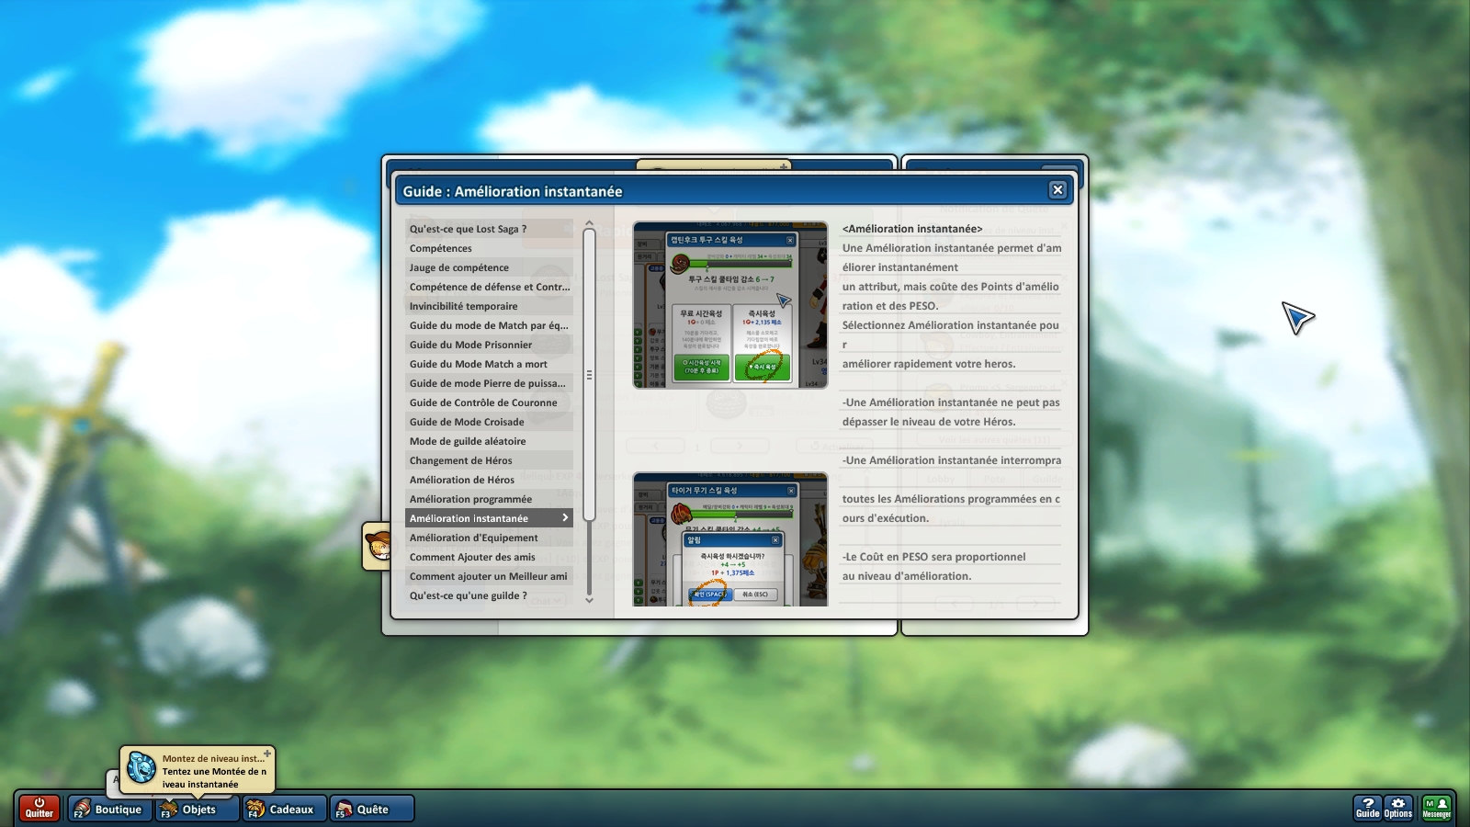Screen dimensions: 1470x827
Task: Select Guide du mode de Match par éq...
Action: (489, 325)
